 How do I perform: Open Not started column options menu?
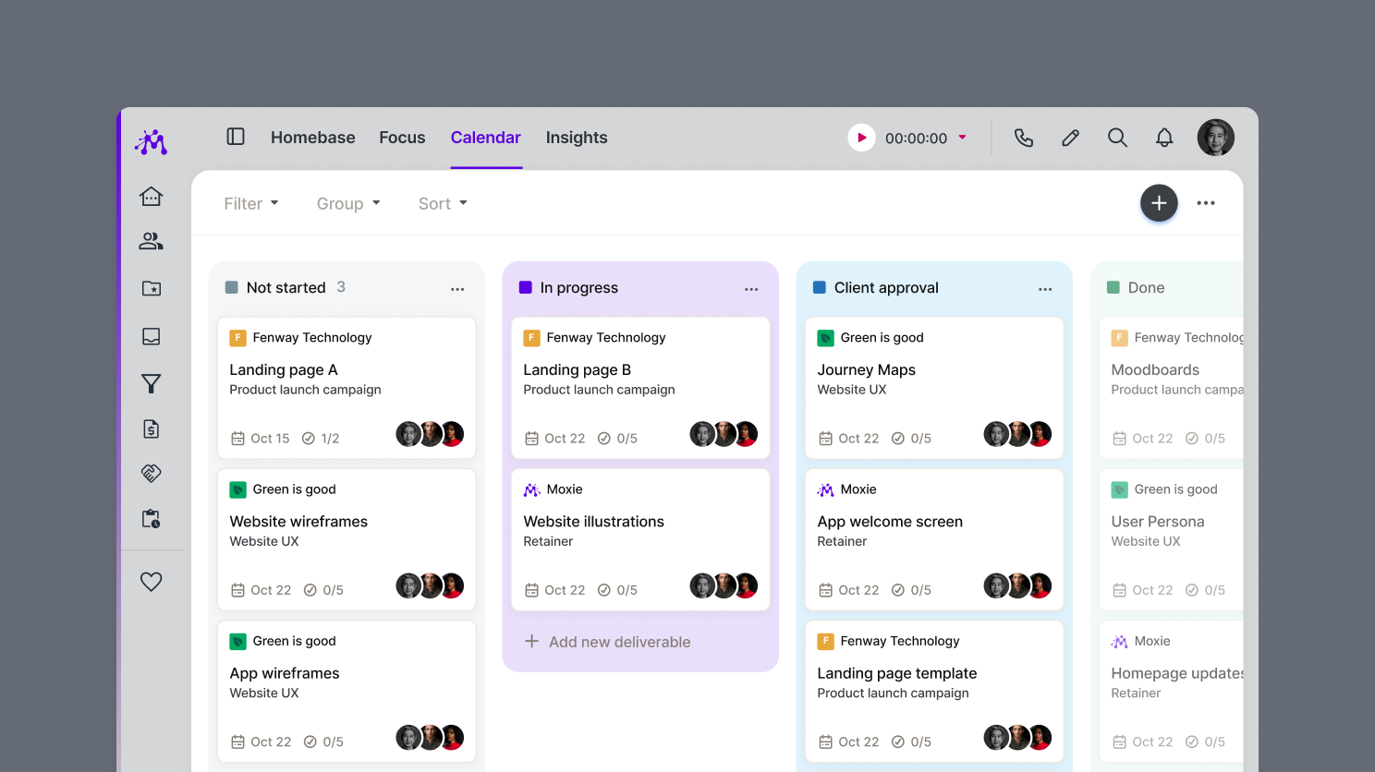click(x=457, y=289)
